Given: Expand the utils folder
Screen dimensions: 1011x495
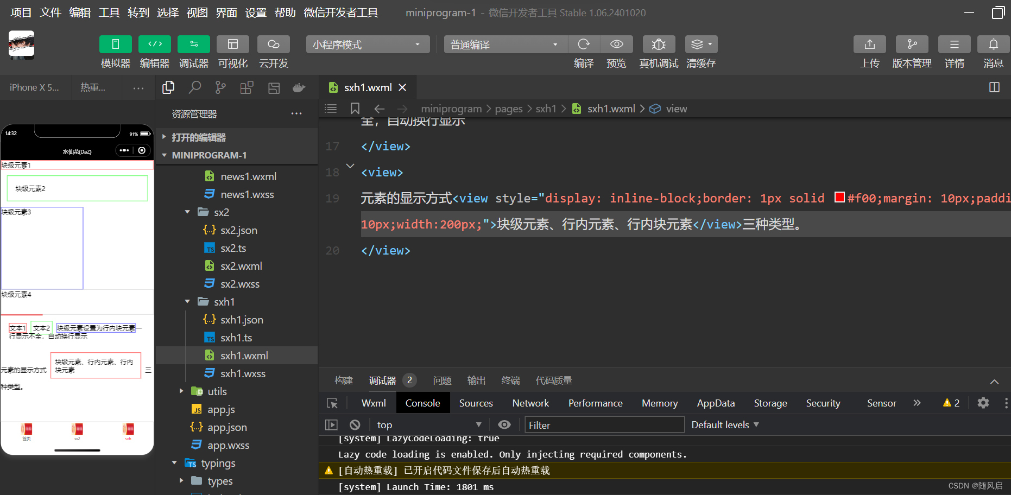Looking at the screenshot, I should (181, 391).
